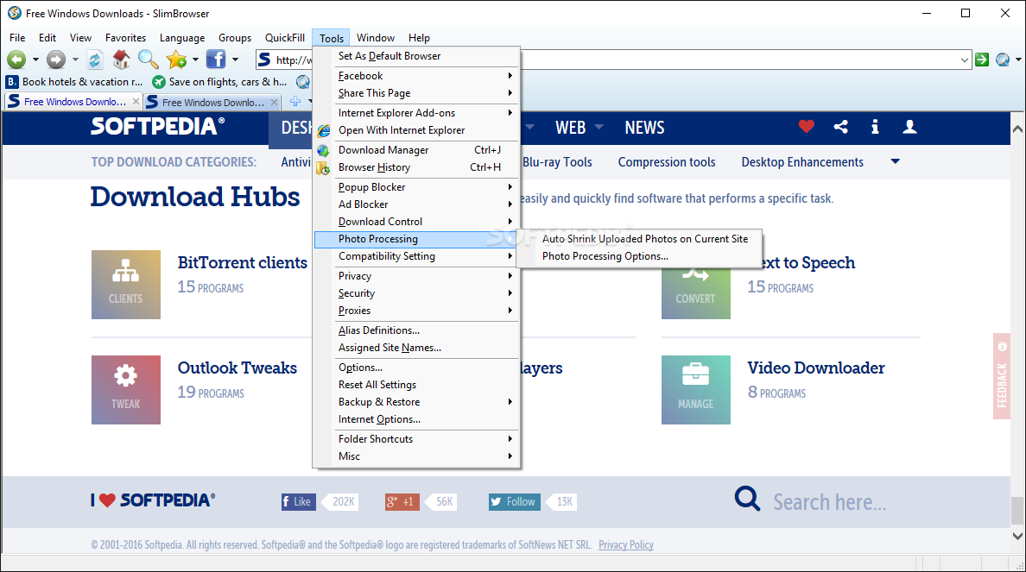This screenshot has height=572, width=1026.
Task: Click the Google +1 button
Action: point(402,501)
